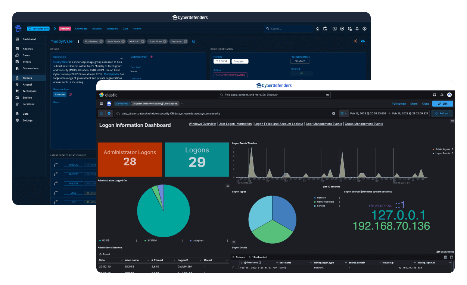Viewport: 467px width, 285px height.
Task: Open the Knowledge tab for MuddyWater
Action: tap(81, 28)
